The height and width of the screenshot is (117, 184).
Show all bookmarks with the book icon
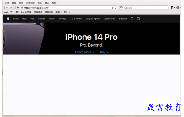tap(12, 12)
